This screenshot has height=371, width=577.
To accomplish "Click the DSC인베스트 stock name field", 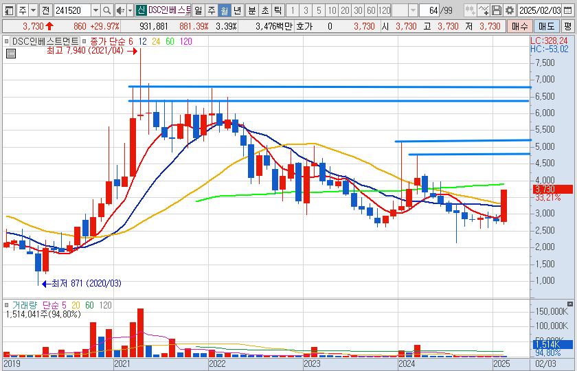I will pos(169,10).
